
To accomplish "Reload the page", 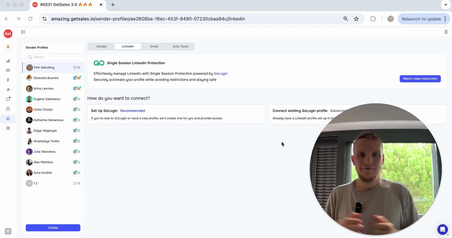I will pyautogui.click(x=30, y=19).
